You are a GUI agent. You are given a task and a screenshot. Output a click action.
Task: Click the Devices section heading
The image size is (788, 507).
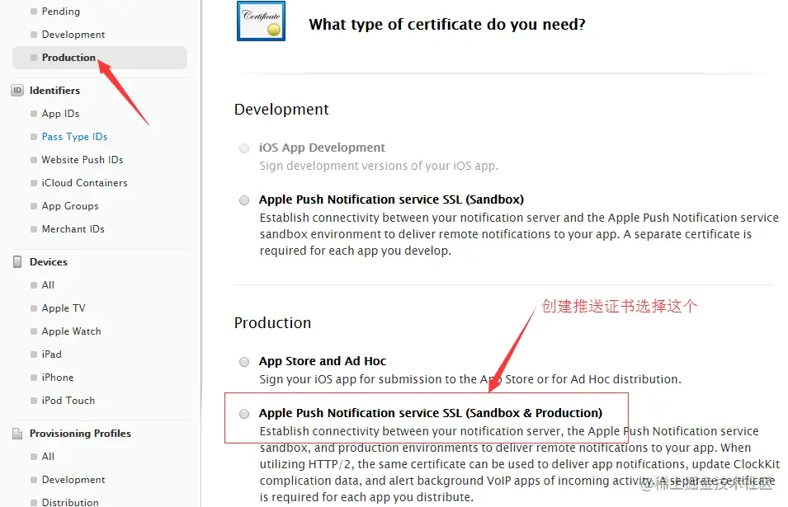tap(48, 261)
